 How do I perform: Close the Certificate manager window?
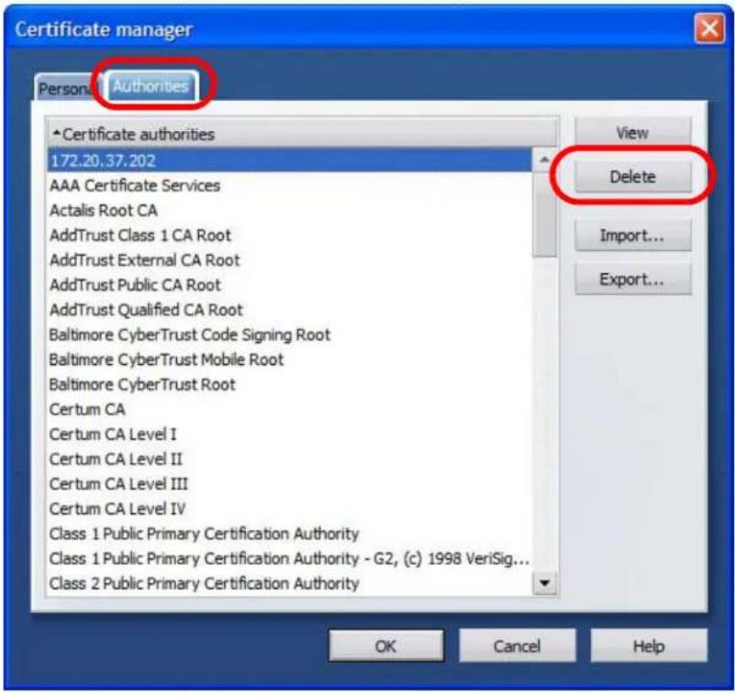709,28
